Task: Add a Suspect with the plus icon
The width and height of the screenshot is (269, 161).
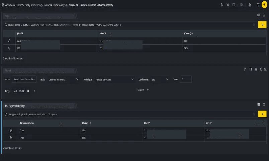Action: coord(148,90)
